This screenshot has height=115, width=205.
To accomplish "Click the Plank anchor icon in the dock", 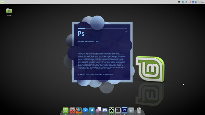I will tap(66, 110).
